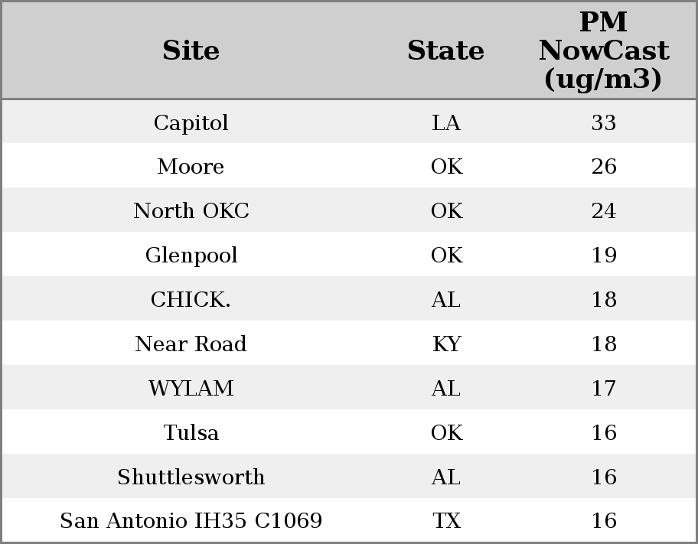
Task: Click the Glenpool site name
Action: coord(191,256)
